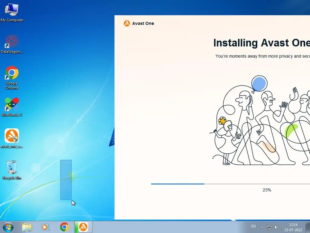This screenshot has width=310, height=233.
Task: Launch Google Chrome from desktop shortcut
Action: (x=12, y=77)
